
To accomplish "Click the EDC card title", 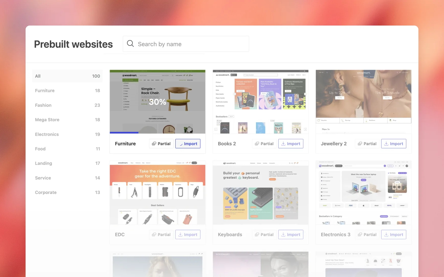I will click(120, 235).
